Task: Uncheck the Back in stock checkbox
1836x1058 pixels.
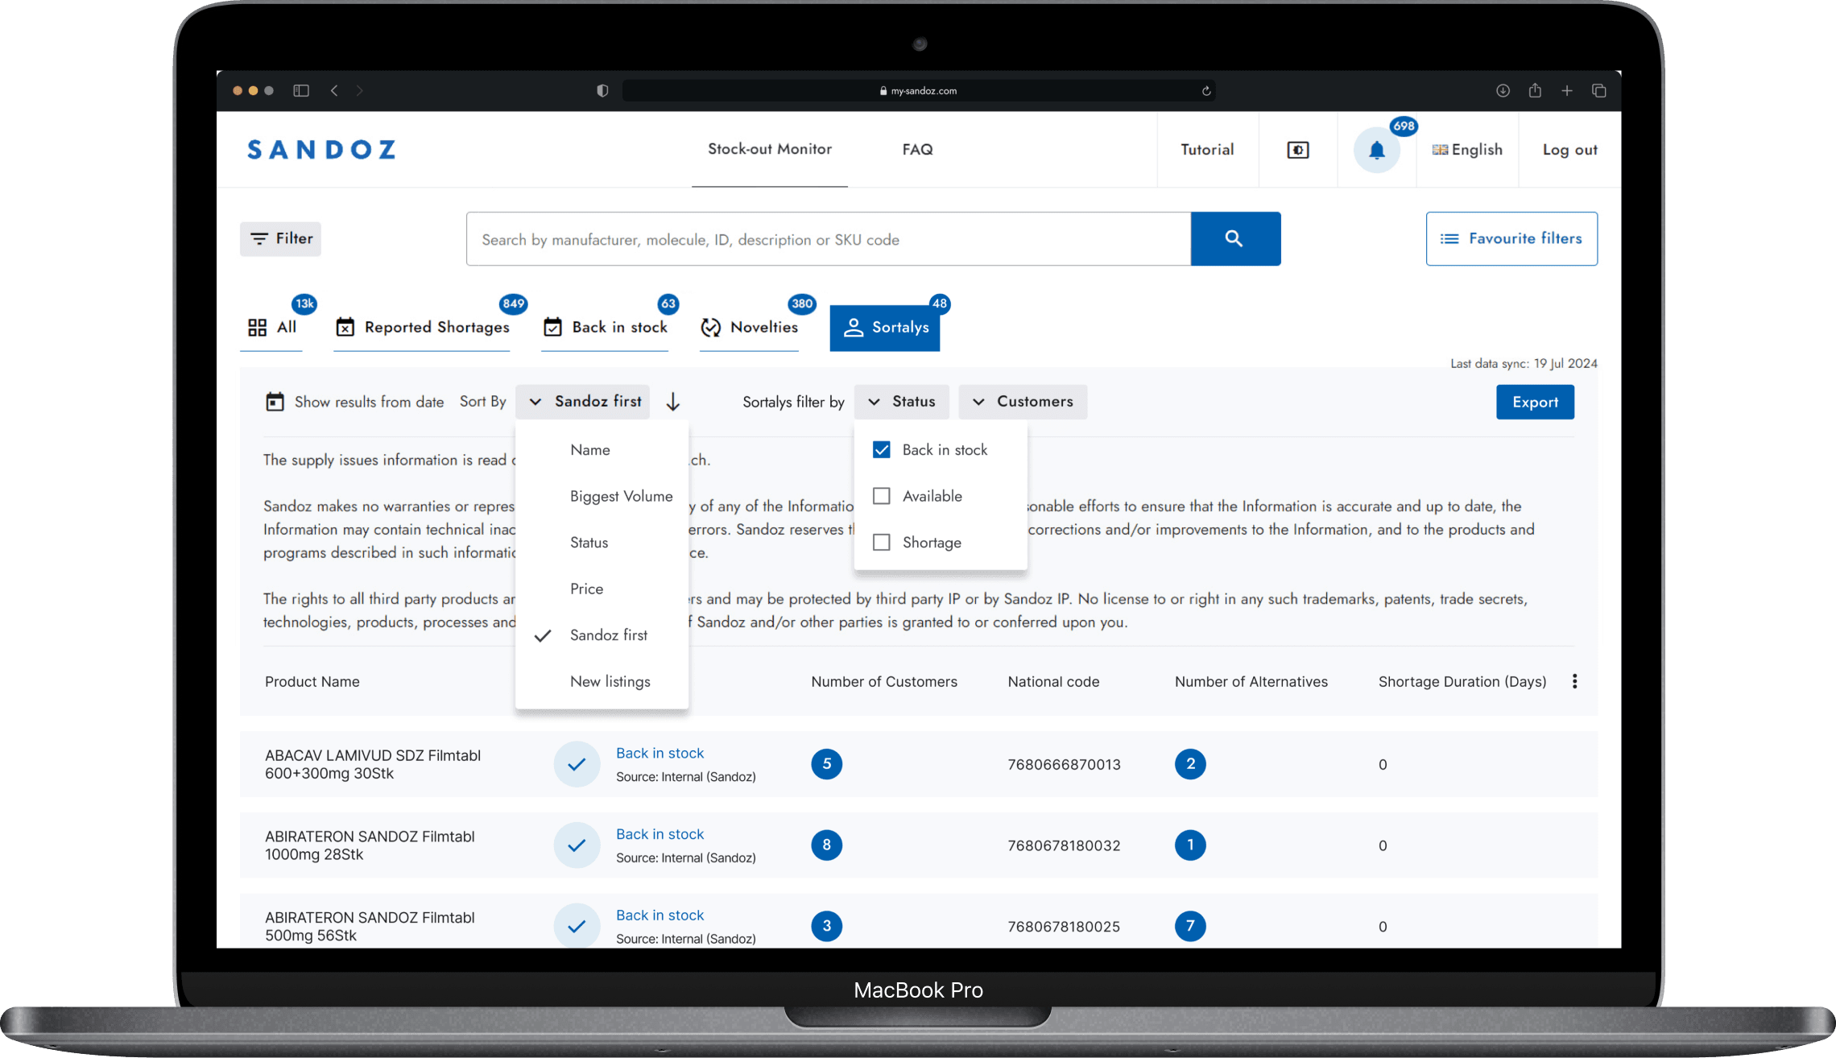Action: tap(882, 450)
